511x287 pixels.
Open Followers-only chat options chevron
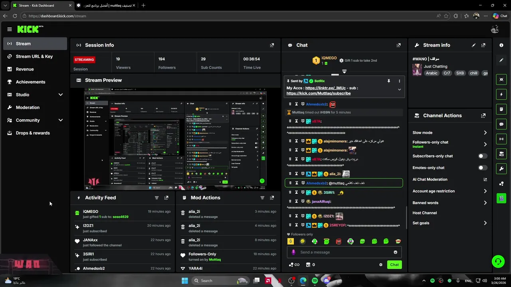coord(485,144)
